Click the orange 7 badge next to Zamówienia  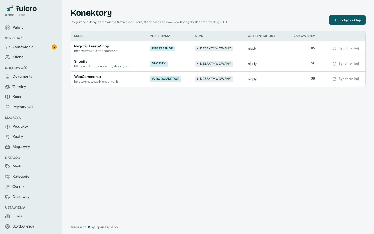[54, 47]
